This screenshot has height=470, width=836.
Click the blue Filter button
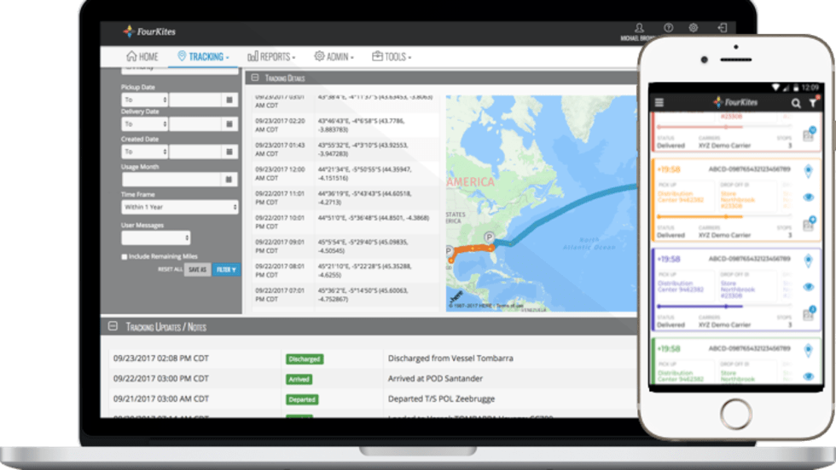click(x=226, y=270)
